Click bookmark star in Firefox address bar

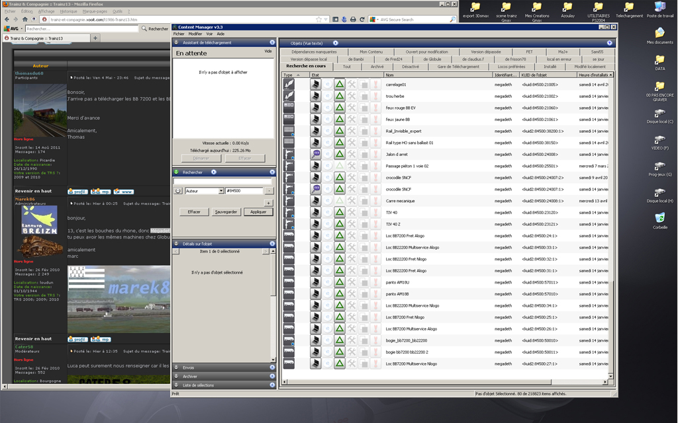[x=318, y=19]
